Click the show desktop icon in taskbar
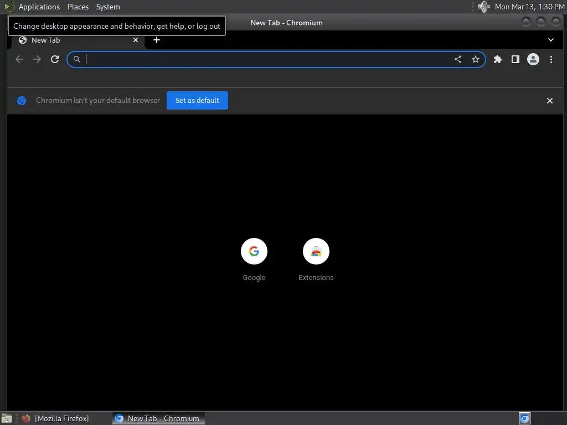 (x=7, y=418)
